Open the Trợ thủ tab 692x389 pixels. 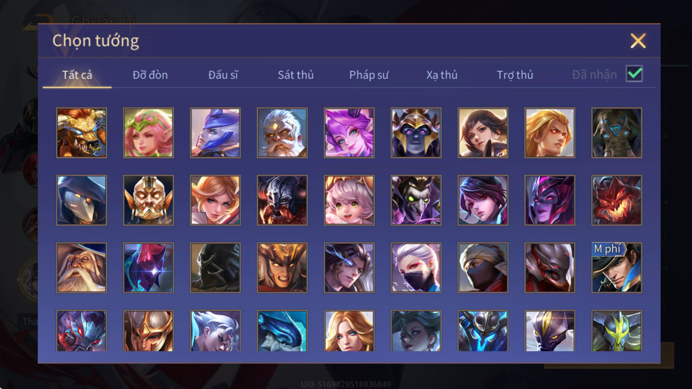[x=515, y=75]
